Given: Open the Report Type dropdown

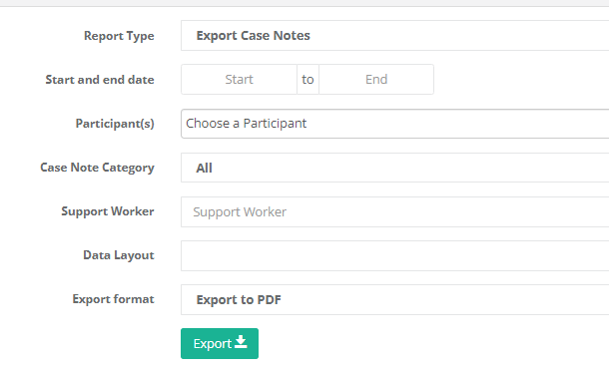Looking at the screenshot, I should (394, 36).
